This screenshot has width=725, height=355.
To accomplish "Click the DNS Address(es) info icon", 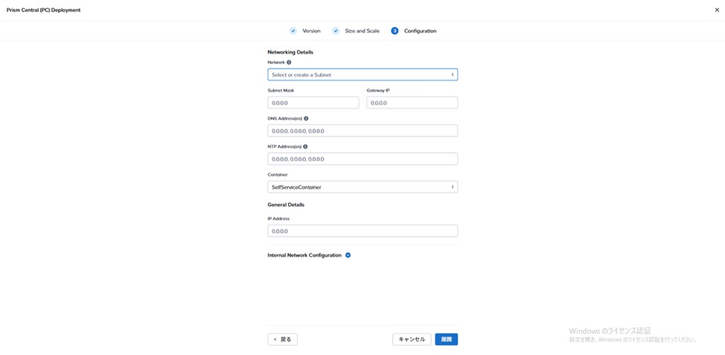I will pos(306,119).
